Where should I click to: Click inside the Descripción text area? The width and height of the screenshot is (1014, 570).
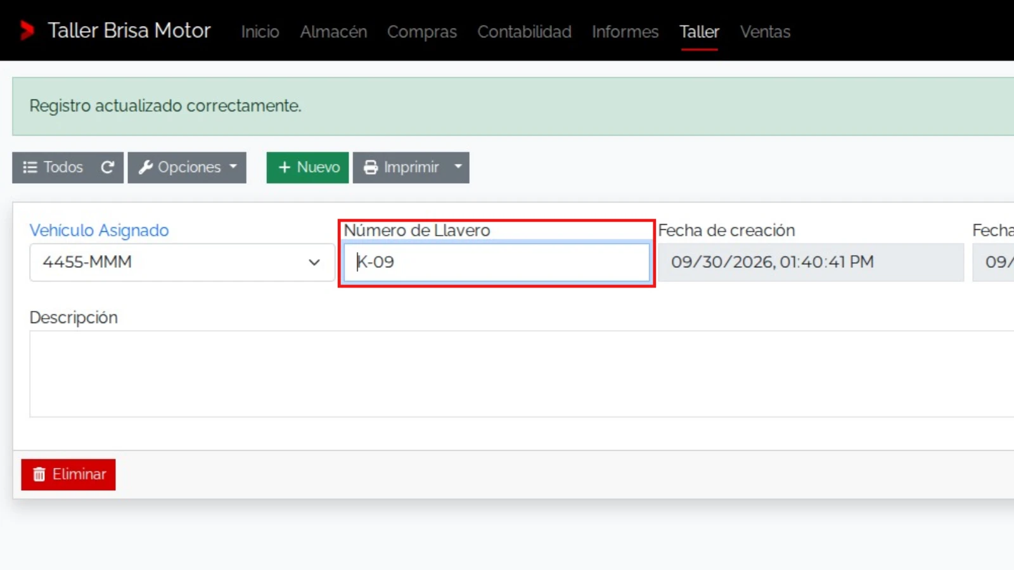(522, 374)
